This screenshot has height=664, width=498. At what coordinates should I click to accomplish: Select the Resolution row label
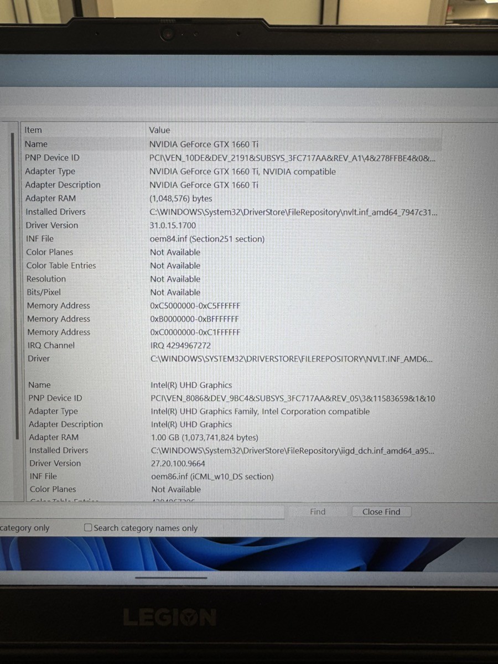(x=46, y=279)
